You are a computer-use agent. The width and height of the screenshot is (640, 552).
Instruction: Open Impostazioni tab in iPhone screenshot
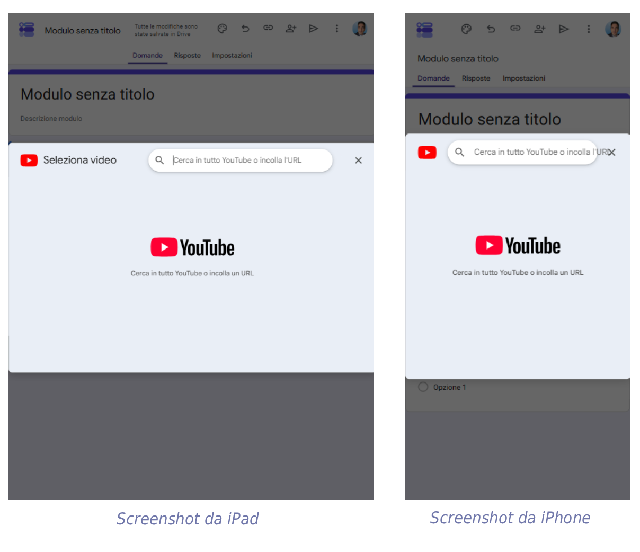point(524,78)
